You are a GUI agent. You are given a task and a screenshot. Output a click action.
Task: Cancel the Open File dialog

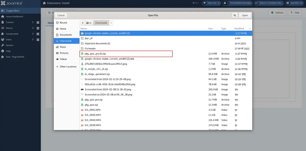point(61,15)
